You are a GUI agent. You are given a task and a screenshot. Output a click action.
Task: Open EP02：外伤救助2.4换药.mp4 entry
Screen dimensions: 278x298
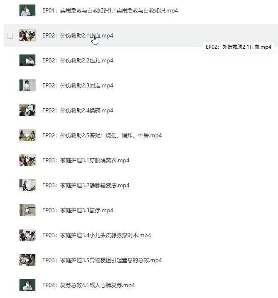[x=78, y=110]
